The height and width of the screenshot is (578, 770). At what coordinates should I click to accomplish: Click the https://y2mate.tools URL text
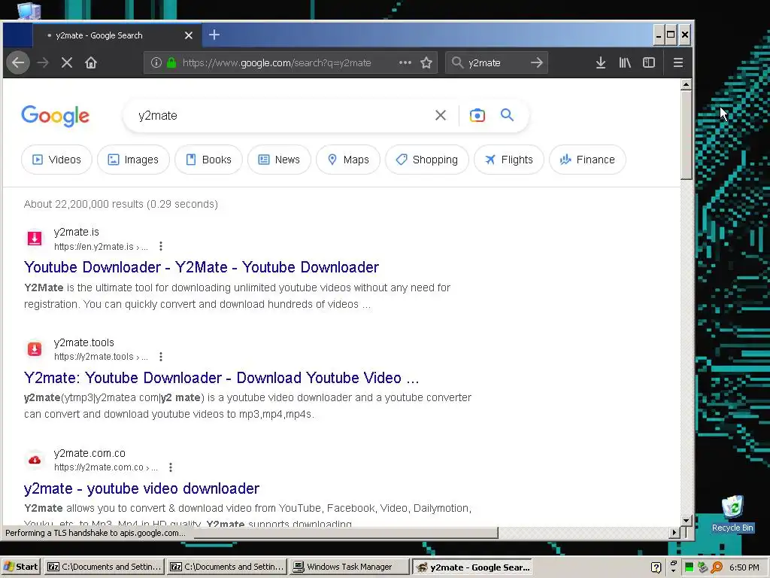(101, 357)
